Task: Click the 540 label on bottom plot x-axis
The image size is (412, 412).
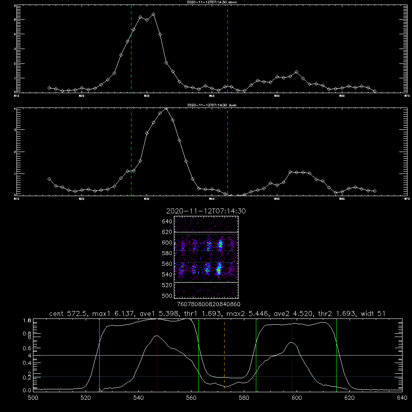Action: 138,398
